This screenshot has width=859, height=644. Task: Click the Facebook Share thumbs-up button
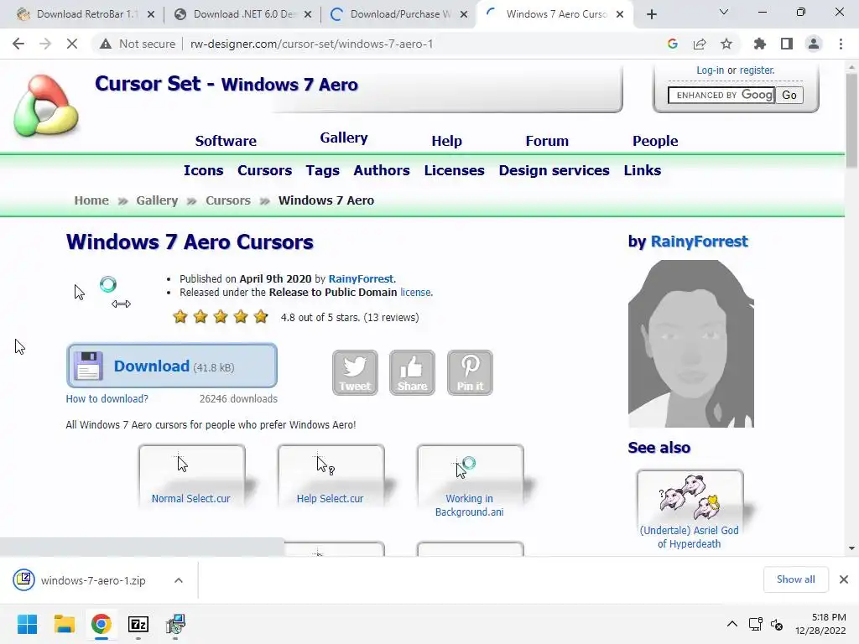[412, 372]
